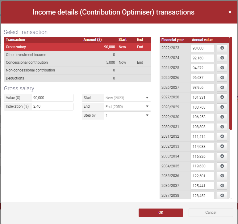Edit the 2027/2028 annual value 101,331
238x224 pixels.
click(x=203, y=97)
